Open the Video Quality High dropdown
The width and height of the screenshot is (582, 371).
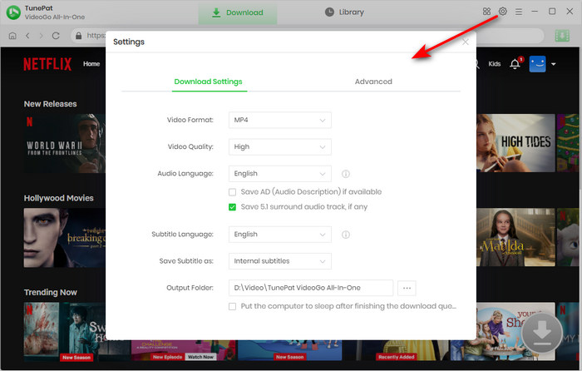pyautogui.click(x=280, y=147)
